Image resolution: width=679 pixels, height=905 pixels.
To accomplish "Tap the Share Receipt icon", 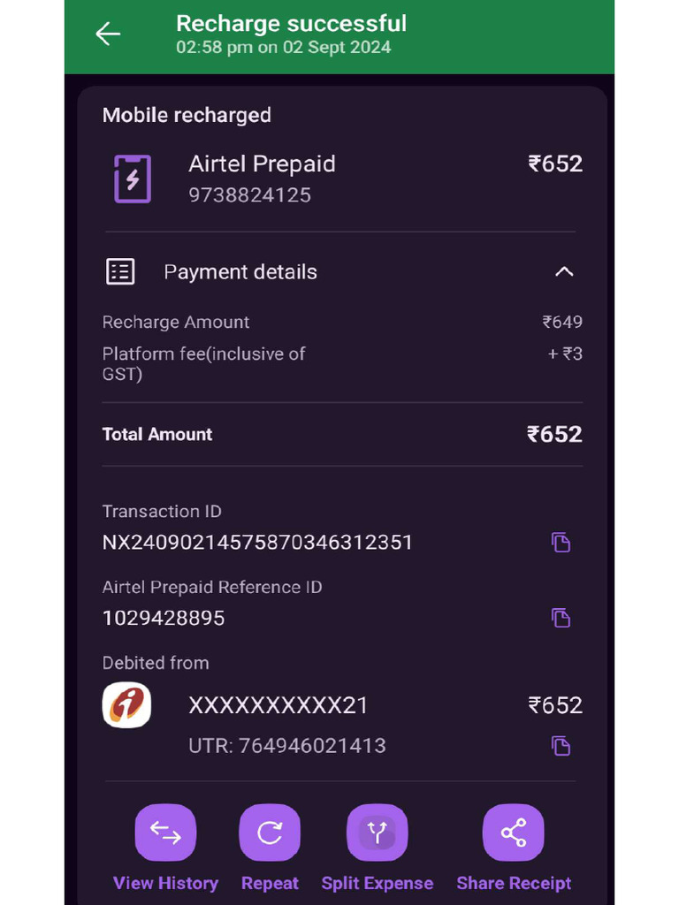I will point(514,833).
